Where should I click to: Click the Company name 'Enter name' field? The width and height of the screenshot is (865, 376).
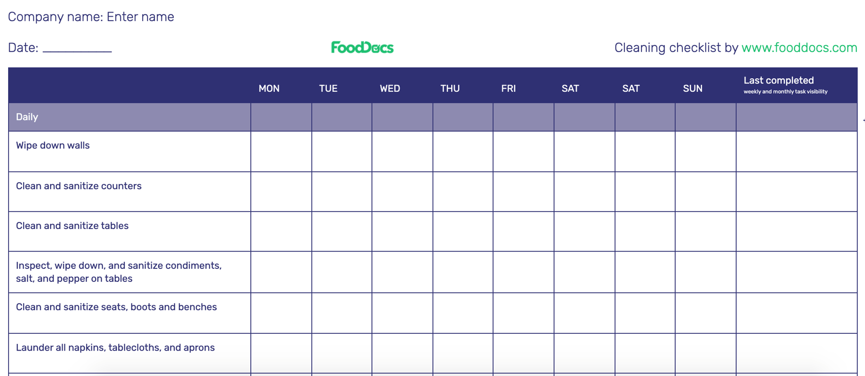140,17
